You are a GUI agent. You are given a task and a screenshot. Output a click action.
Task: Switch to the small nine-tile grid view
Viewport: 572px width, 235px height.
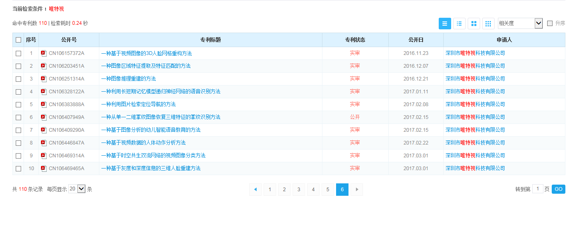(488, 24)
